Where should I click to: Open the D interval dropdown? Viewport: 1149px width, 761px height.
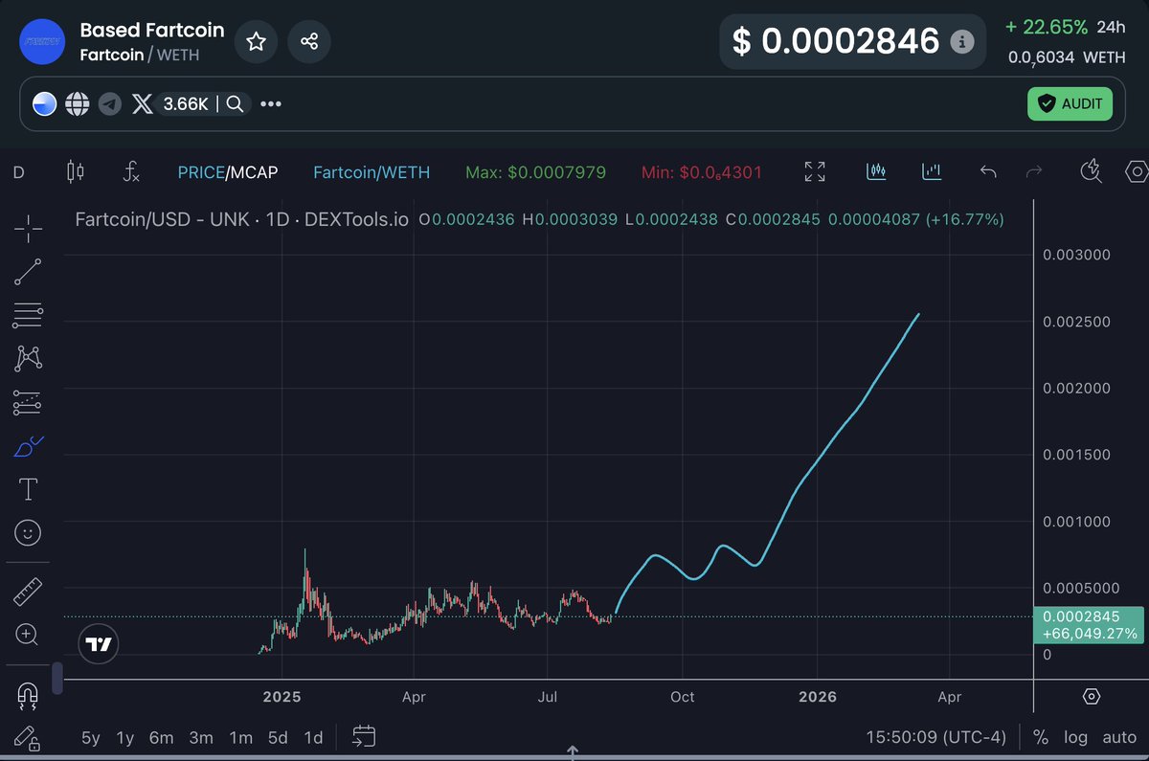coord(17,172)
